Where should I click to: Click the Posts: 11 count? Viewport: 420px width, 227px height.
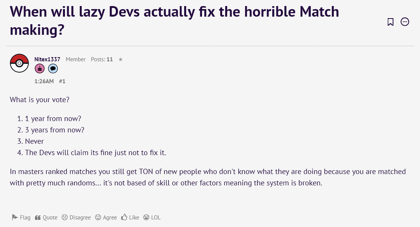(x=102, y=59)
